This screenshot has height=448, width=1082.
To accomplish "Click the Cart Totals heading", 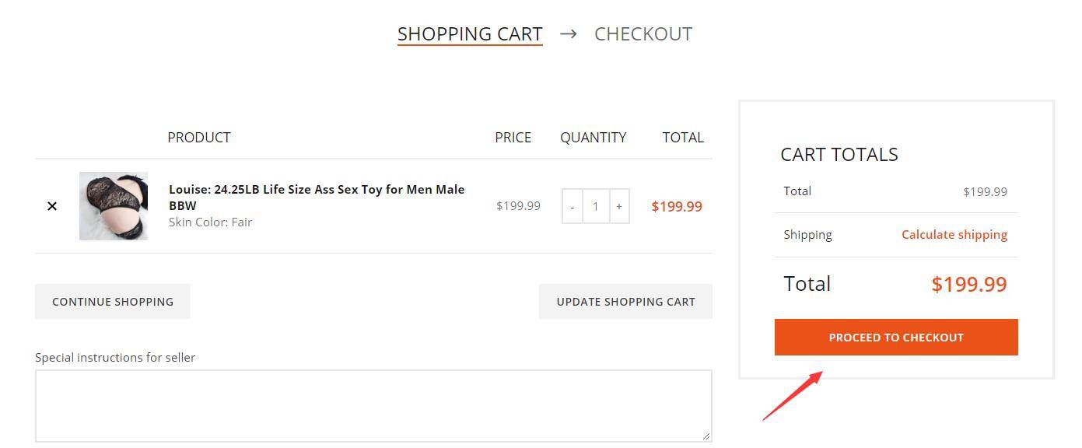I will (839, 154).
